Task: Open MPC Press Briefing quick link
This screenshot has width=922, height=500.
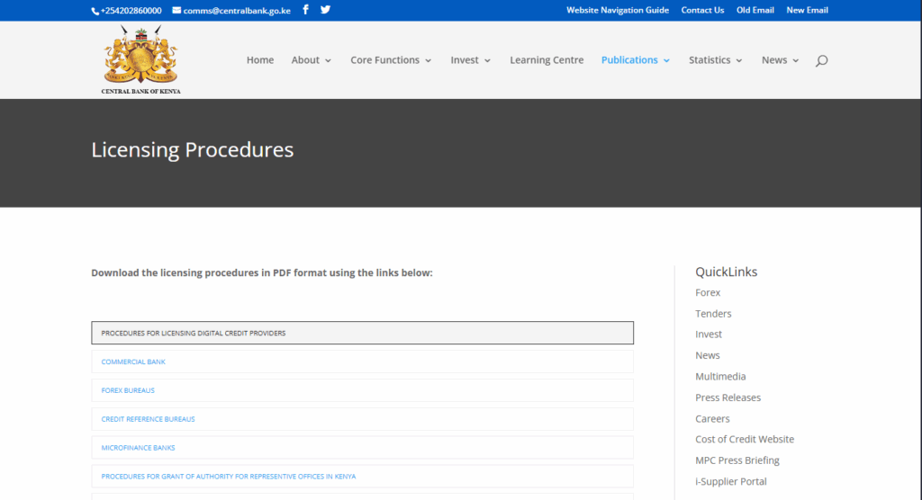Action: pos(737,460)
